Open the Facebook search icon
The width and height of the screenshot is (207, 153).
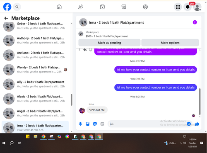[17, 7]
